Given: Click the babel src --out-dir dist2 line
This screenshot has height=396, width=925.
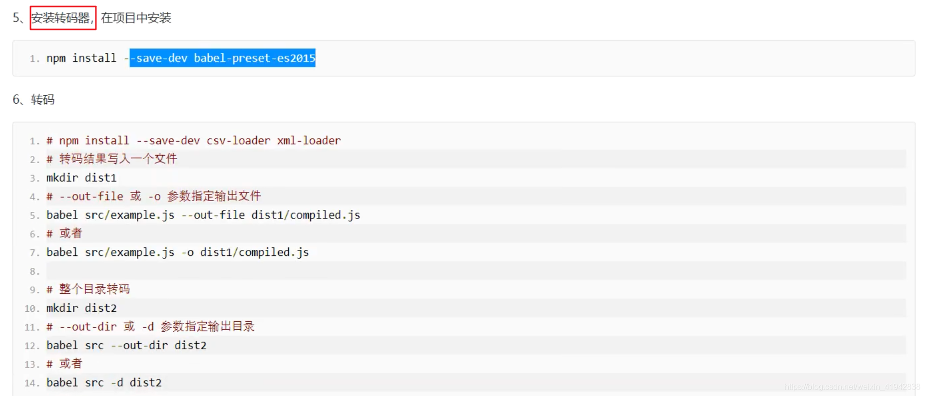Looking at the screenshot, I should (x=126, y=345).
